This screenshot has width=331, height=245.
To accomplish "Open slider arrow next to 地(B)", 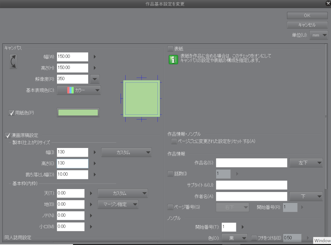I will click(x=91, y=204).
